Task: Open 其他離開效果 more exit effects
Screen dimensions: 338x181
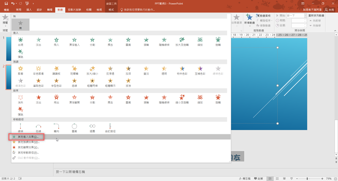Action: point(28,147)
